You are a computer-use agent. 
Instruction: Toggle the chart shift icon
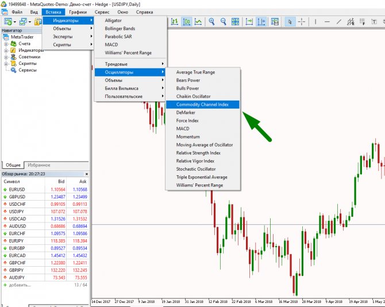261,22
